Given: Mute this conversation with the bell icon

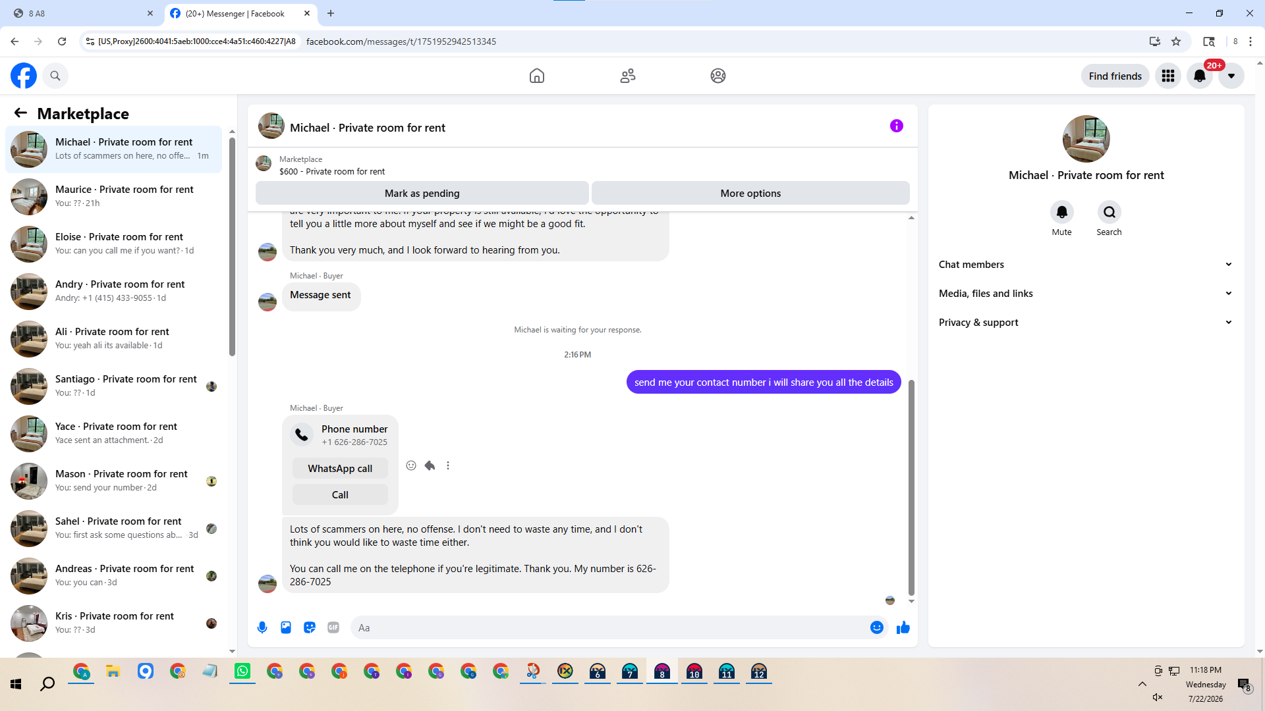Looking at the screenshot, I should (x=1062, y=212).
